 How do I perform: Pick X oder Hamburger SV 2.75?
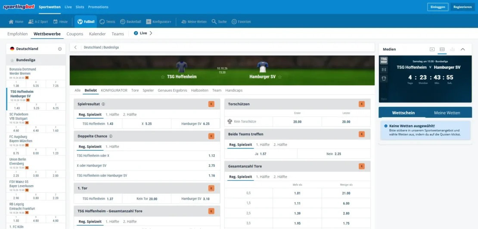147,166
